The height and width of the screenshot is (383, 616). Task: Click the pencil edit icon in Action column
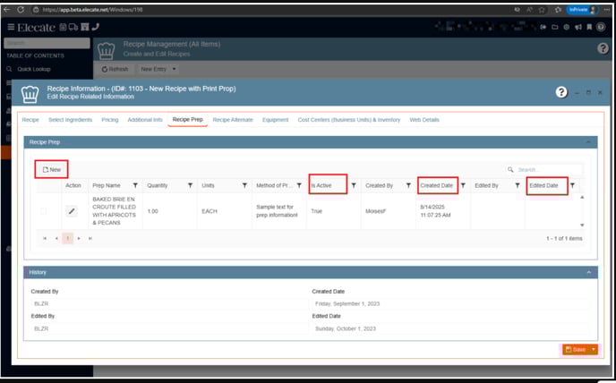72,211
